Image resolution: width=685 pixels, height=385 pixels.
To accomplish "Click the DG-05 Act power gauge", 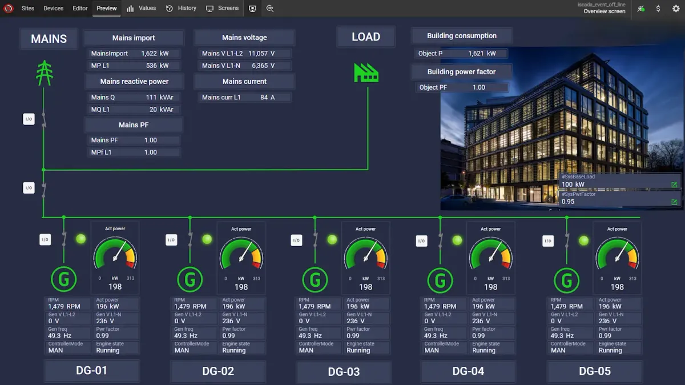I will tap(616, 255).
